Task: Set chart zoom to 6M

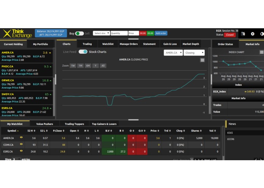Action: tap(88, 65)
